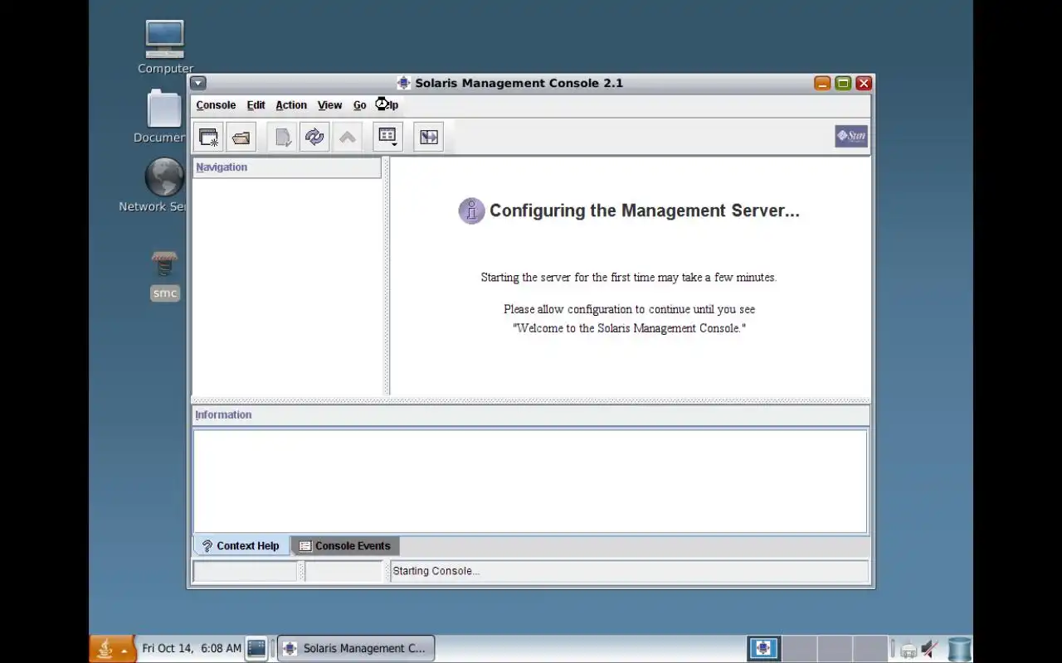Click the active workspace switcher cell
This screenshot has height=663, width=1062.
(x=763, y=648)
